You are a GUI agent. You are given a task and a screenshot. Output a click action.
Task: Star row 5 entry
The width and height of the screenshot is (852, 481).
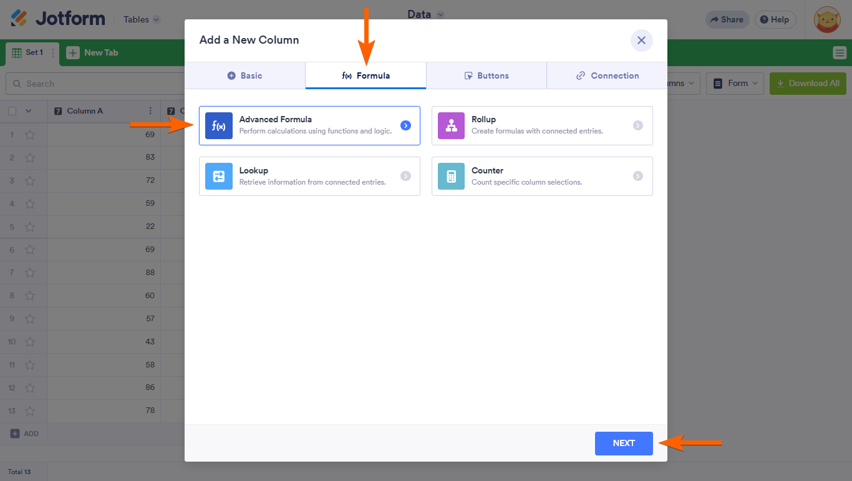click(x=29, y=227)
